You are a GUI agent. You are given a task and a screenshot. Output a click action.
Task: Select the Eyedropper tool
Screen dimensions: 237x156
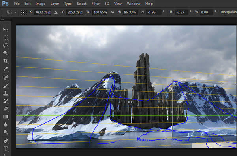6,69
